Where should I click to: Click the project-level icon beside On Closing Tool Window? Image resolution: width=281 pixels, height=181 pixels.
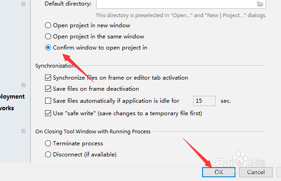[23, 131]
